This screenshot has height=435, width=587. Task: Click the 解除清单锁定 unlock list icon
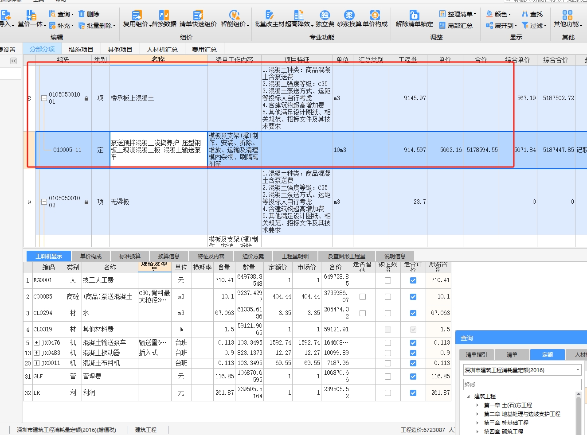tap(414, 15)
